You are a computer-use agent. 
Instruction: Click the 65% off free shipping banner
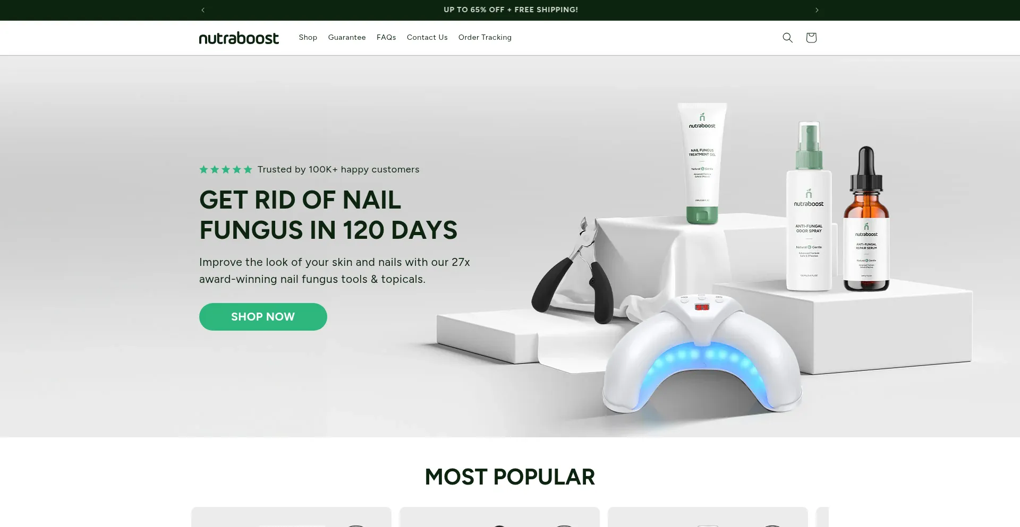pos(511,10)
